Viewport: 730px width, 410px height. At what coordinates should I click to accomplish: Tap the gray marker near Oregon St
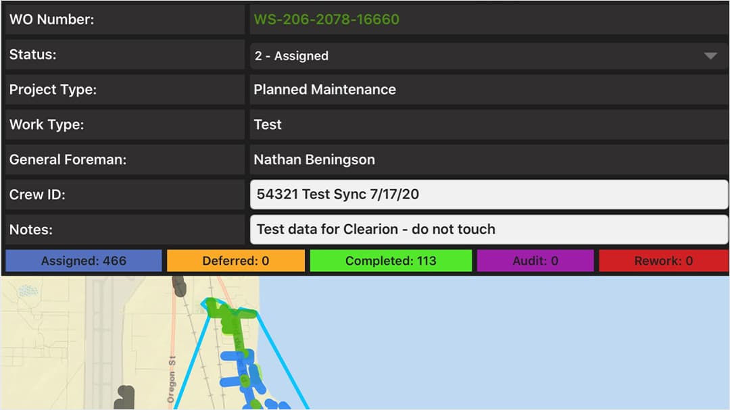[125, 398]
